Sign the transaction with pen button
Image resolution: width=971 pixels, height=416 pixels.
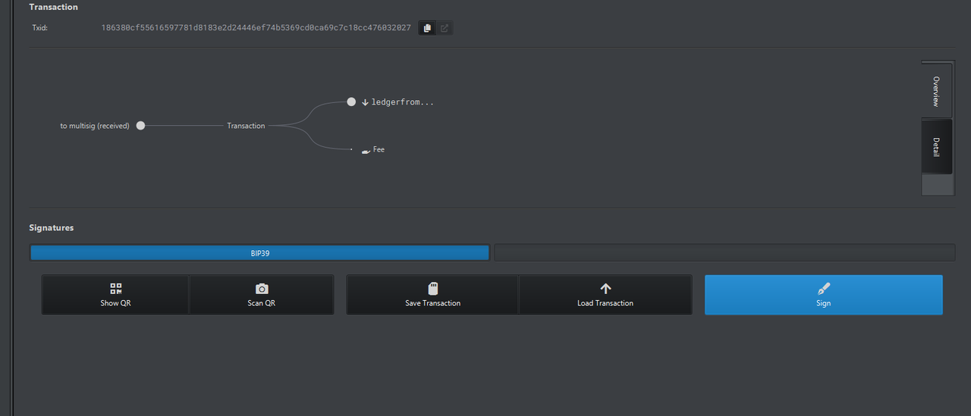pyautogui.click(x=824, y=295)
